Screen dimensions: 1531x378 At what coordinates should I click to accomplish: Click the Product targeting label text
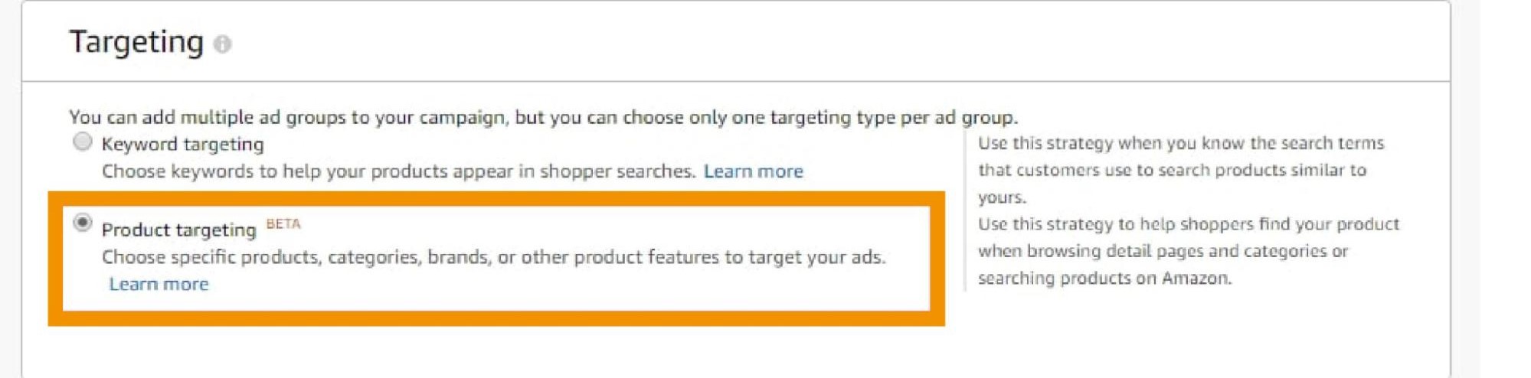point(178,230)
